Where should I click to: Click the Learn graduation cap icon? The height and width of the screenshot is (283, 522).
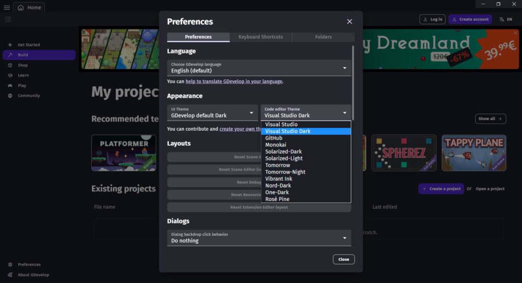click(10, 75)
